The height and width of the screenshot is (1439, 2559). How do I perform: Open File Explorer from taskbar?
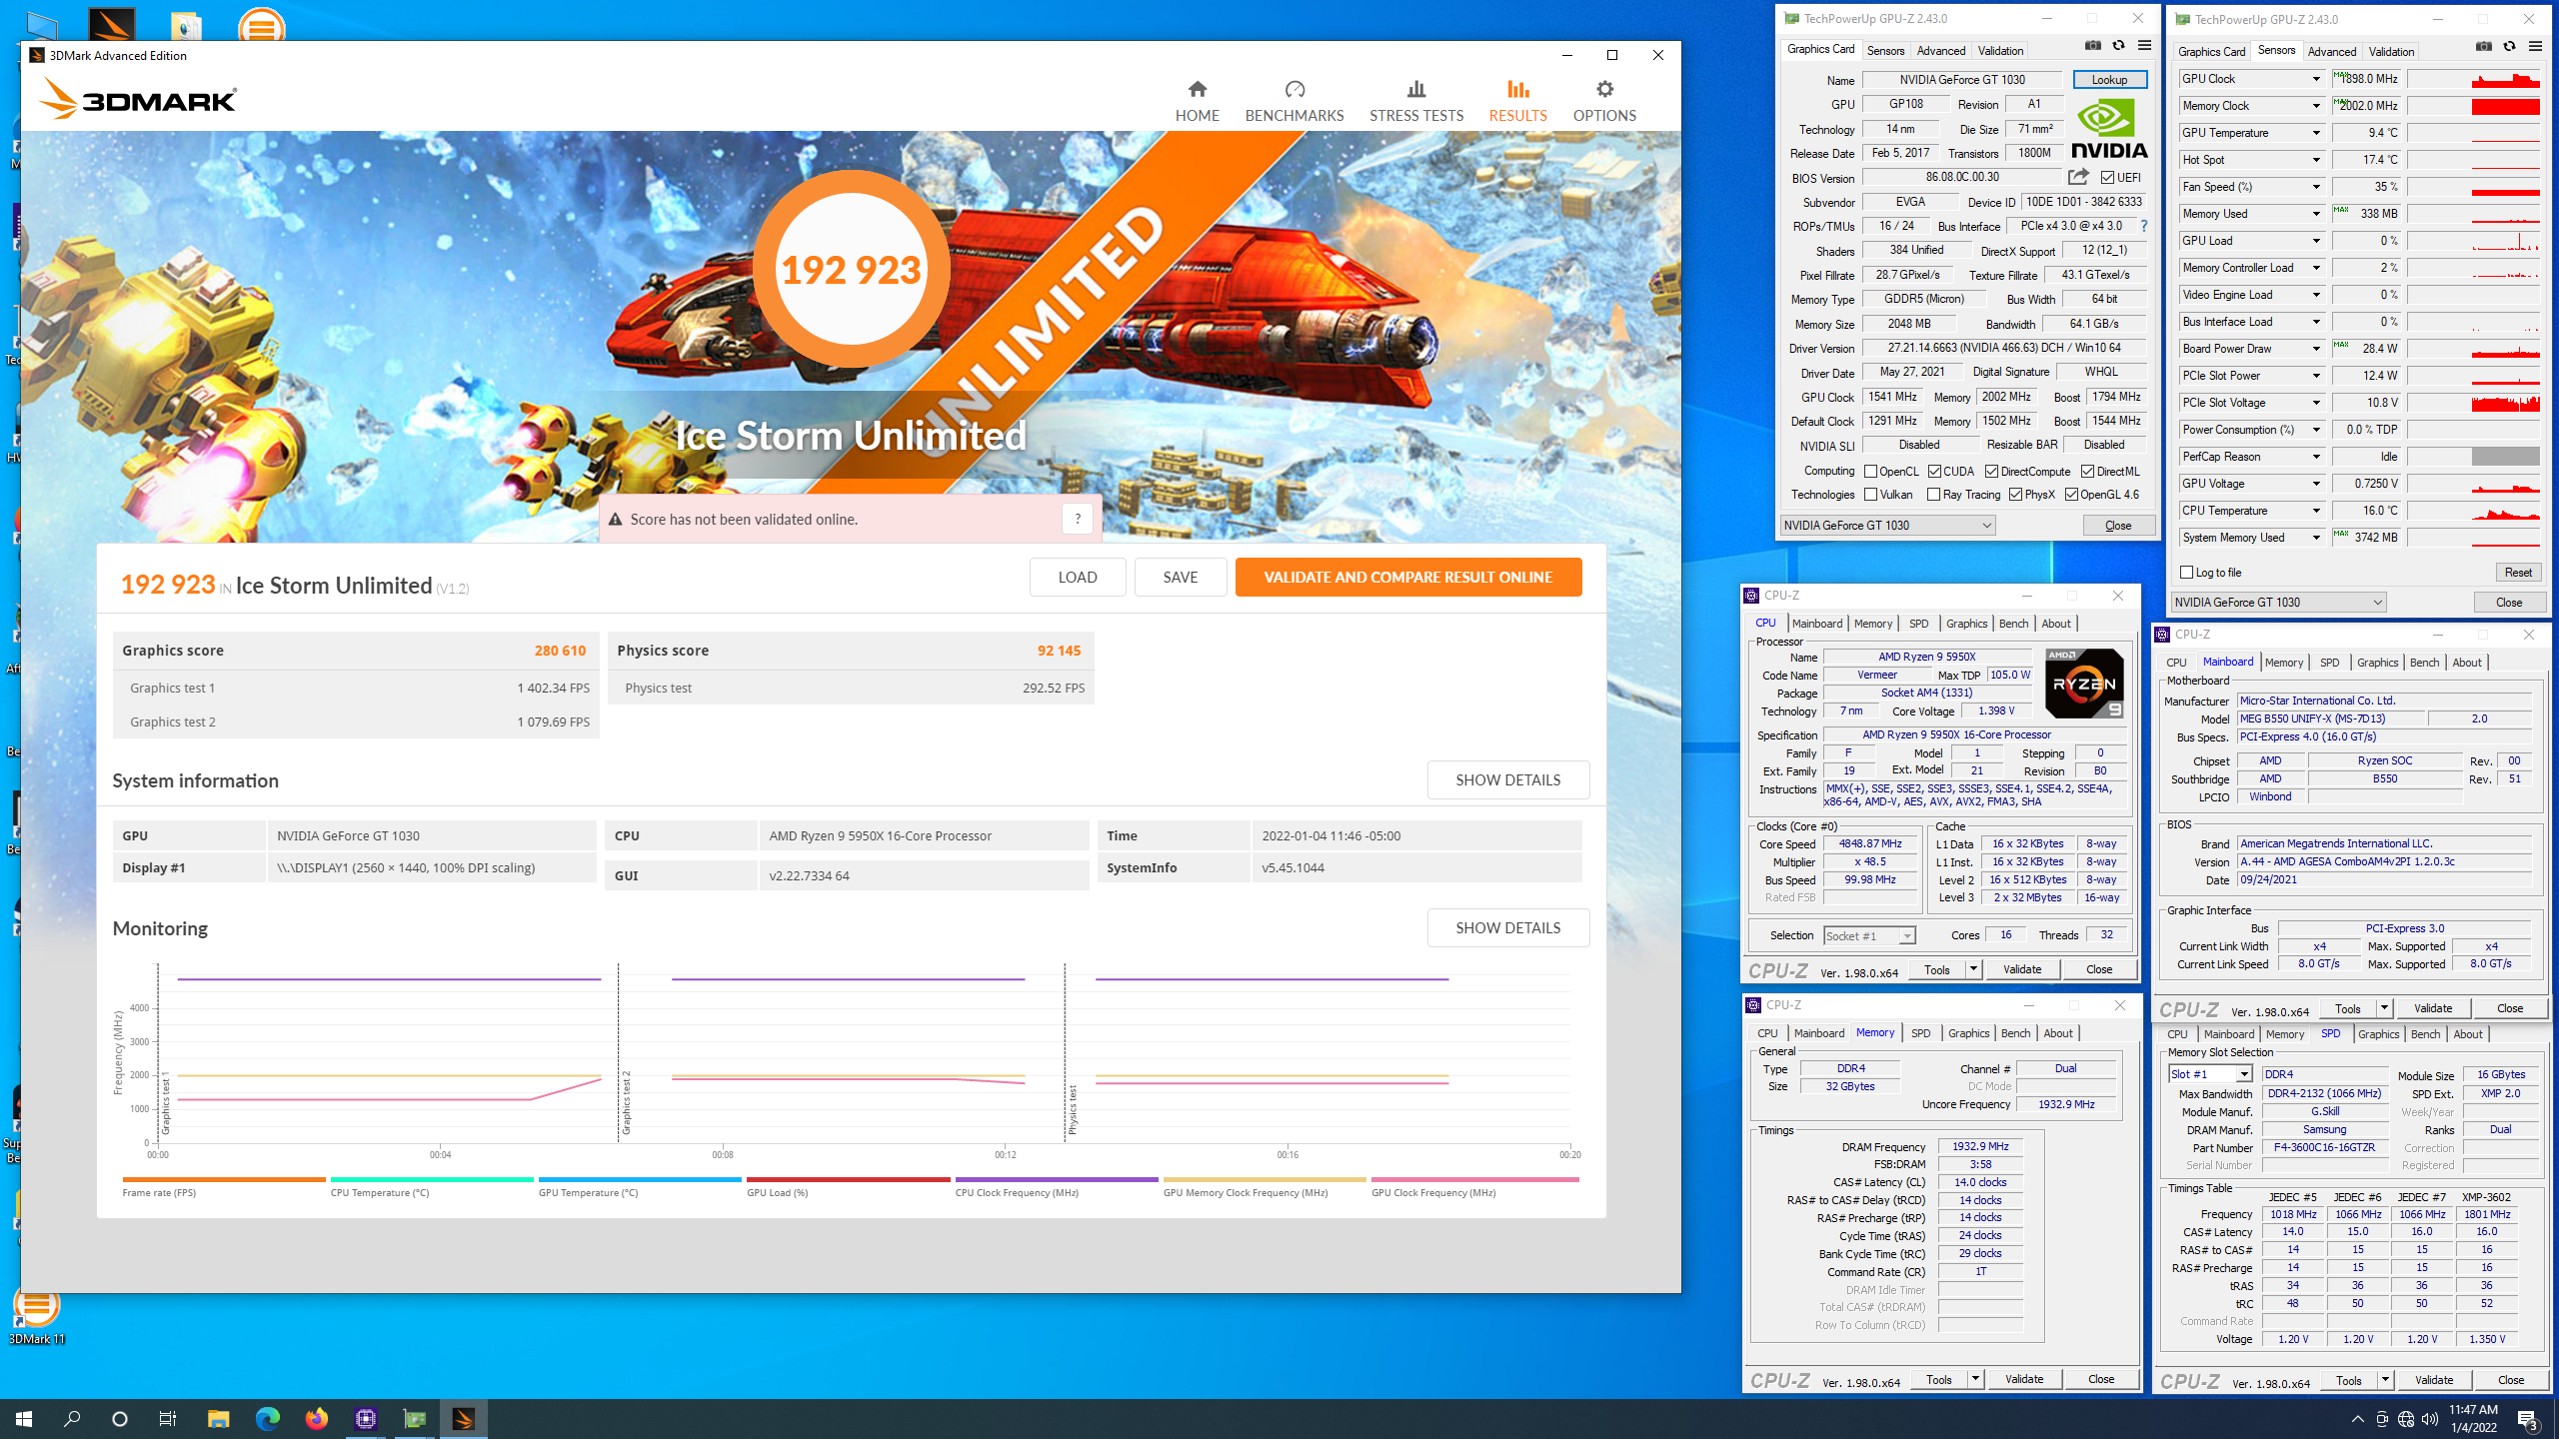click(218, 1418)
